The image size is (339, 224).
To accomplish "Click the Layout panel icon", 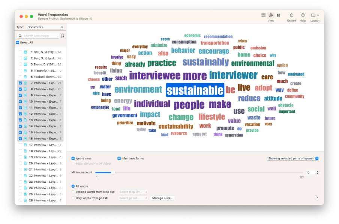I will [313, 15].
